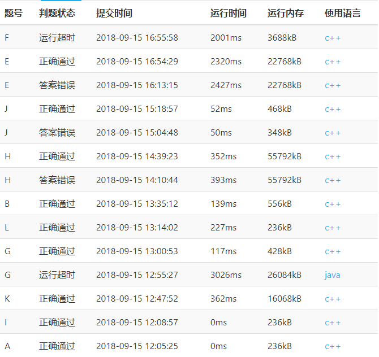Select the 2018-09-15 15:04:48 timestamp
This screenshot has width=379, height=357.
137,133
